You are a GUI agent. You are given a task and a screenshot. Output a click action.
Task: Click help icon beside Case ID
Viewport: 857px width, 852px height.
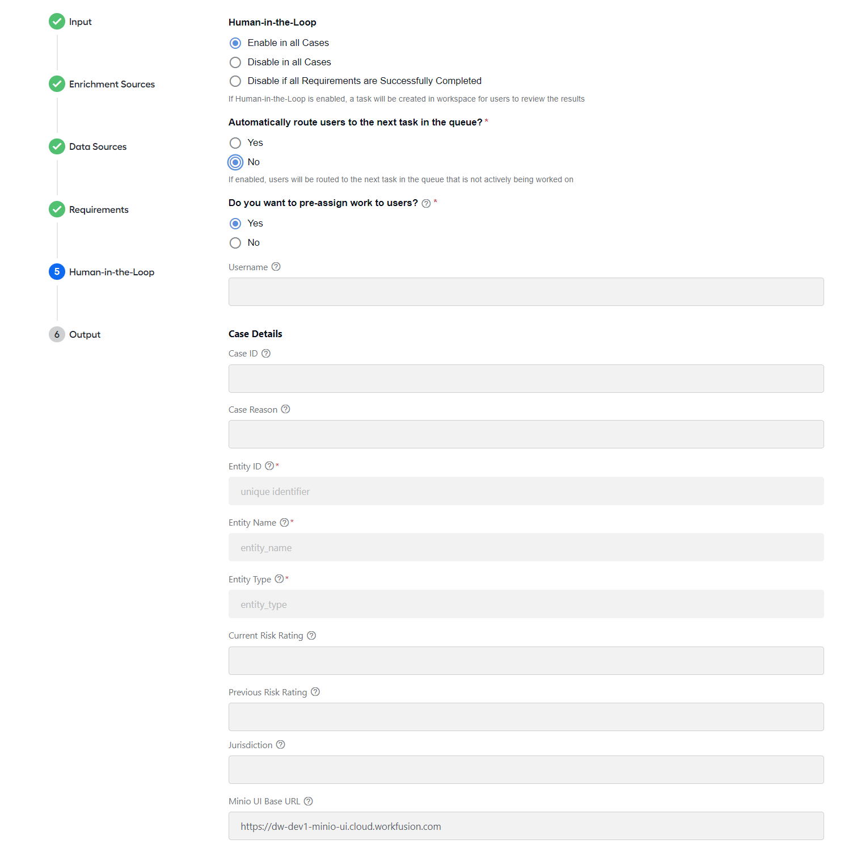tap(266, 353)
